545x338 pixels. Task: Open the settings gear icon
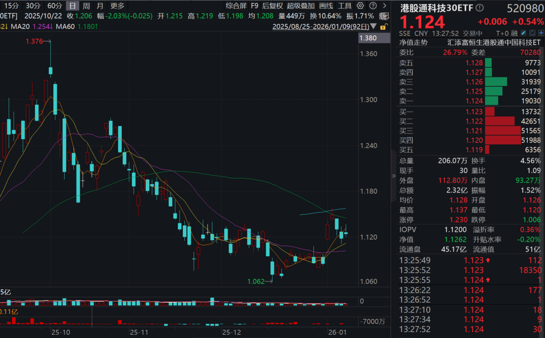click(x=360, y=6)
